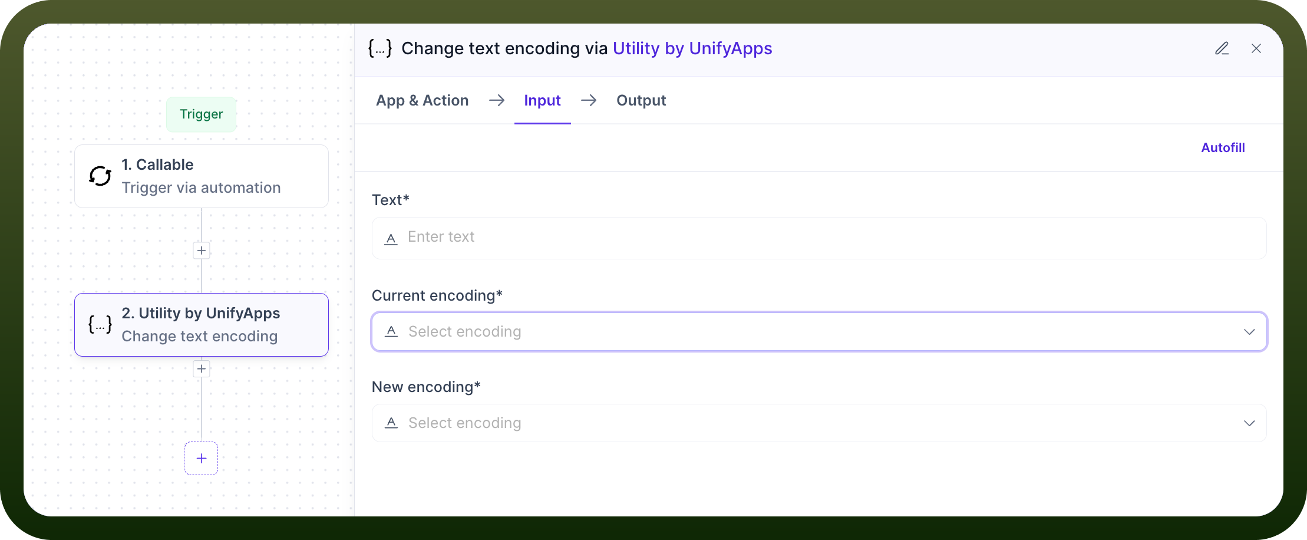Click the Autofill link
This screenshot has width=1307, height=540.
coord(1223,147)
